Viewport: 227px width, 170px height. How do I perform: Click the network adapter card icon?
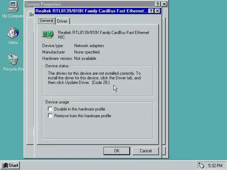(48, 35)
